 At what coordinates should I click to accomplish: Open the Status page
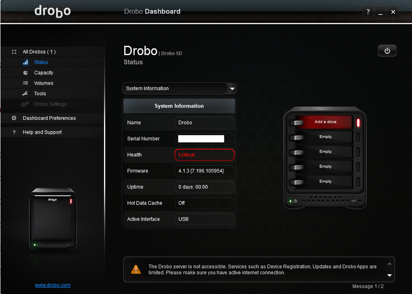click(41, 62)
